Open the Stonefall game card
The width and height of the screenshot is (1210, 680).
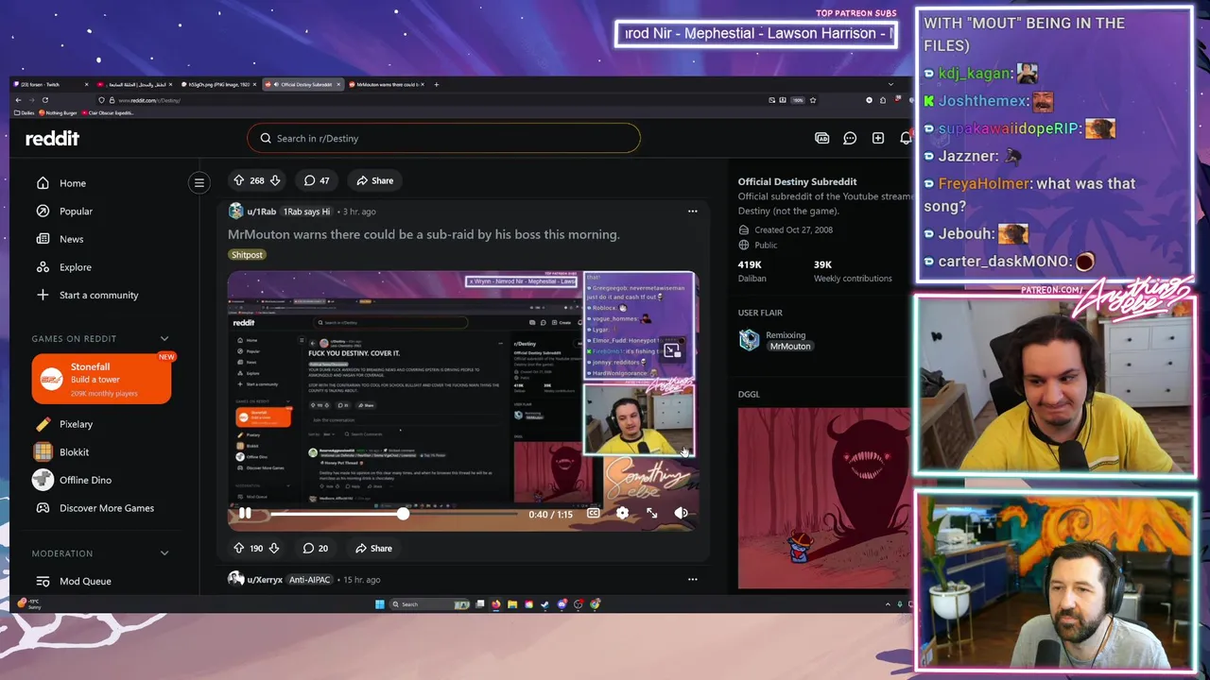coord(101,379)
